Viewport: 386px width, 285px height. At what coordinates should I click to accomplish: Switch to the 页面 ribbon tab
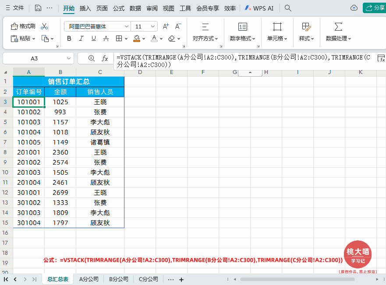pyautogui.click(x=102, y=8)
